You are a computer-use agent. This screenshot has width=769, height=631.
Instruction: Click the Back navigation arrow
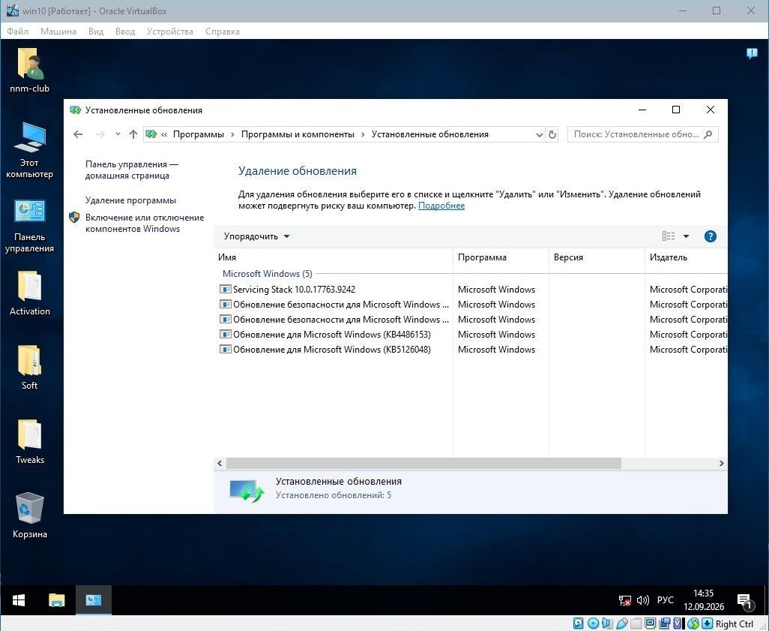pyautogui.click(x=77, y=134)
